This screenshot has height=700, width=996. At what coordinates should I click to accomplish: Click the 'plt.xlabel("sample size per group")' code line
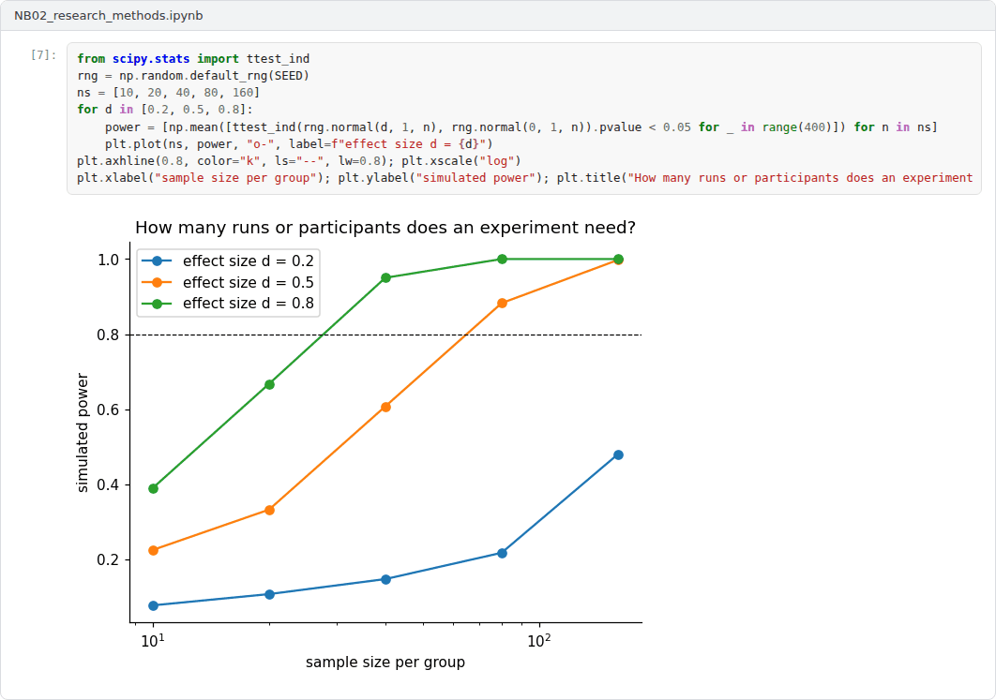[x=524, y=178]
